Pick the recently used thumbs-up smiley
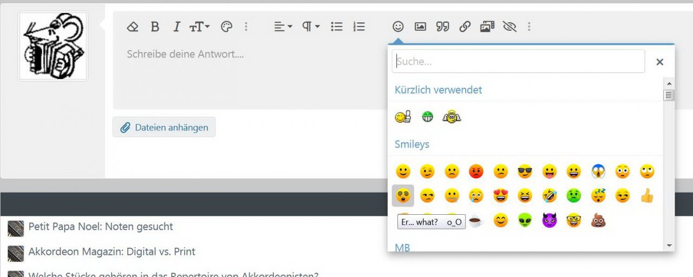693x277 pixels. tap(403, 117)
